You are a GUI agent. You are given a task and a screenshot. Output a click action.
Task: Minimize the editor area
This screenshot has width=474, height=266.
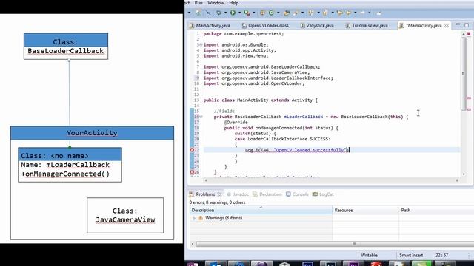458,24
